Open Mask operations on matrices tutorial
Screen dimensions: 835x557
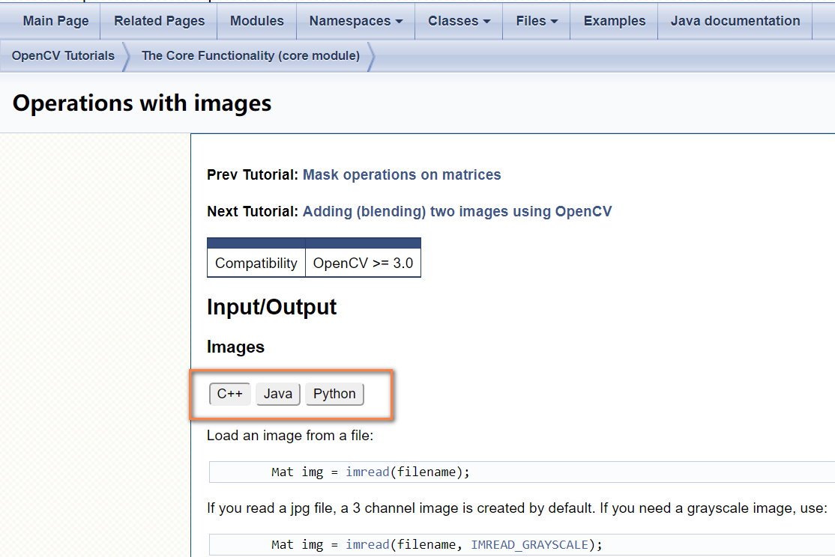click(402, 175)
